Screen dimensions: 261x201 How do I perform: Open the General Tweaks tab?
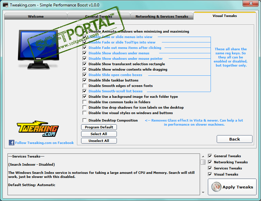tap(99, 16)
